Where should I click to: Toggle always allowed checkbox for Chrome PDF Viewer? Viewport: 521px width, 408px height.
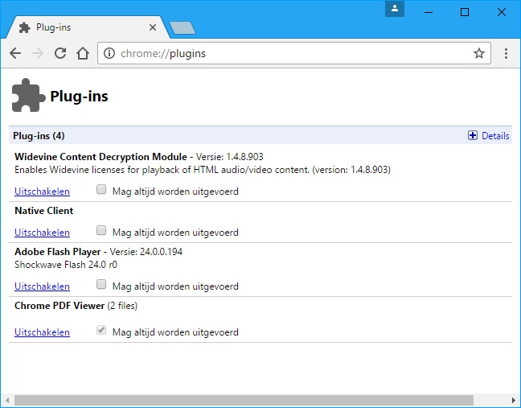[101, 330]
